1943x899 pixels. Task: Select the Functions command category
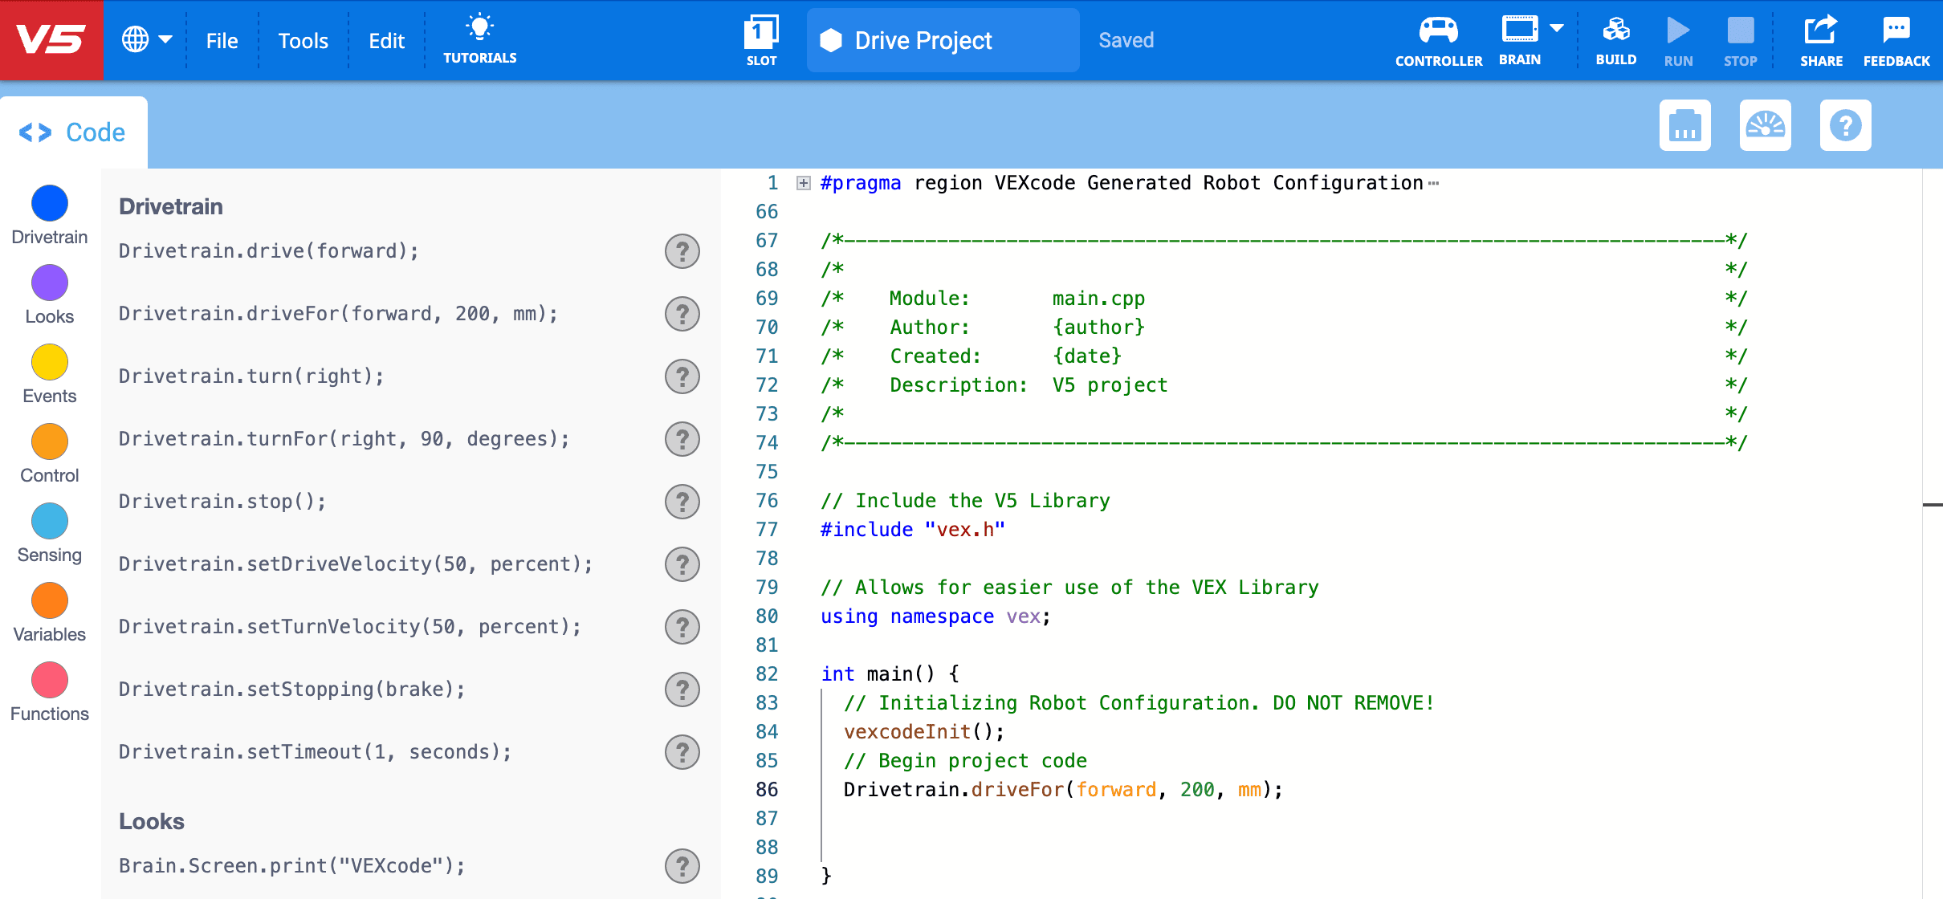pyautogui.click(x=49, y=681)
